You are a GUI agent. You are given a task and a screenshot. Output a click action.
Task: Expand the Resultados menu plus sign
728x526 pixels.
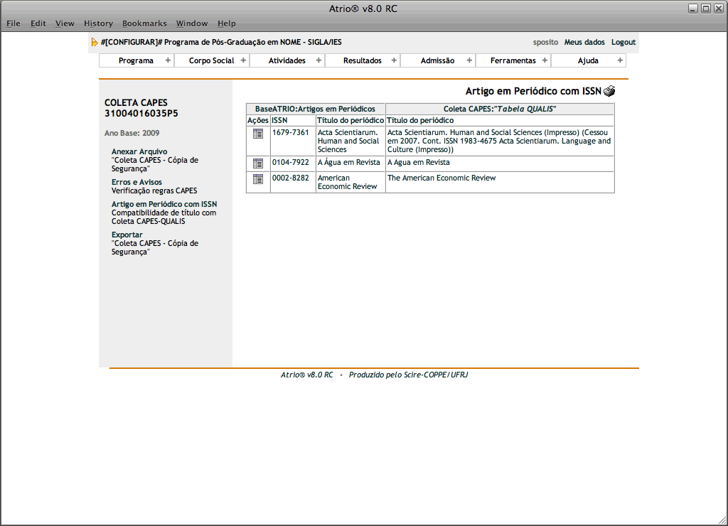tap(394, 60)
